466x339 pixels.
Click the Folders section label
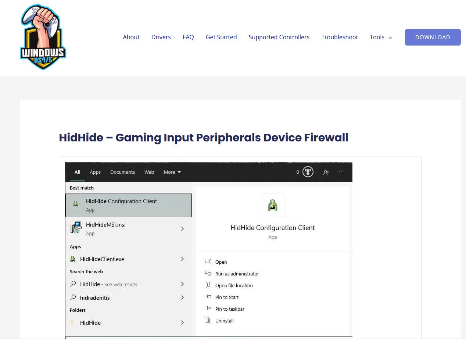click(78, 310)
